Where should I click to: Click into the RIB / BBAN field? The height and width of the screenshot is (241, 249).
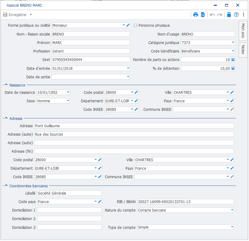point(185,202)
